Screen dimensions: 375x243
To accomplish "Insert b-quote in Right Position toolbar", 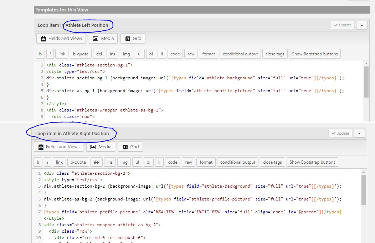I will point(78,162).
